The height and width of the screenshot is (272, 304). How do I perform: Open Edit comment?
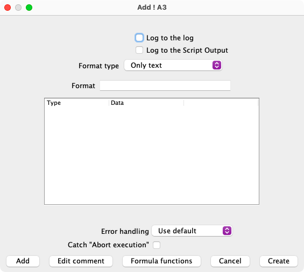click(81, 261)
